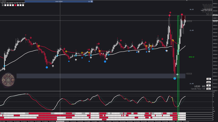Collapse the news reader panel arrow
Viewport: 218px width, 122px height.
point(89,2)
